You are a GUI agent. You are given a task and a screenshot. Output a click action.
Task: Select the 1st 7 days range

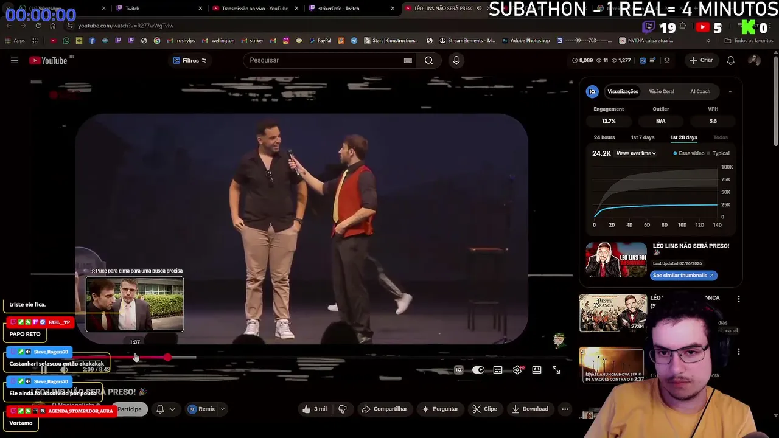[643, 137]
